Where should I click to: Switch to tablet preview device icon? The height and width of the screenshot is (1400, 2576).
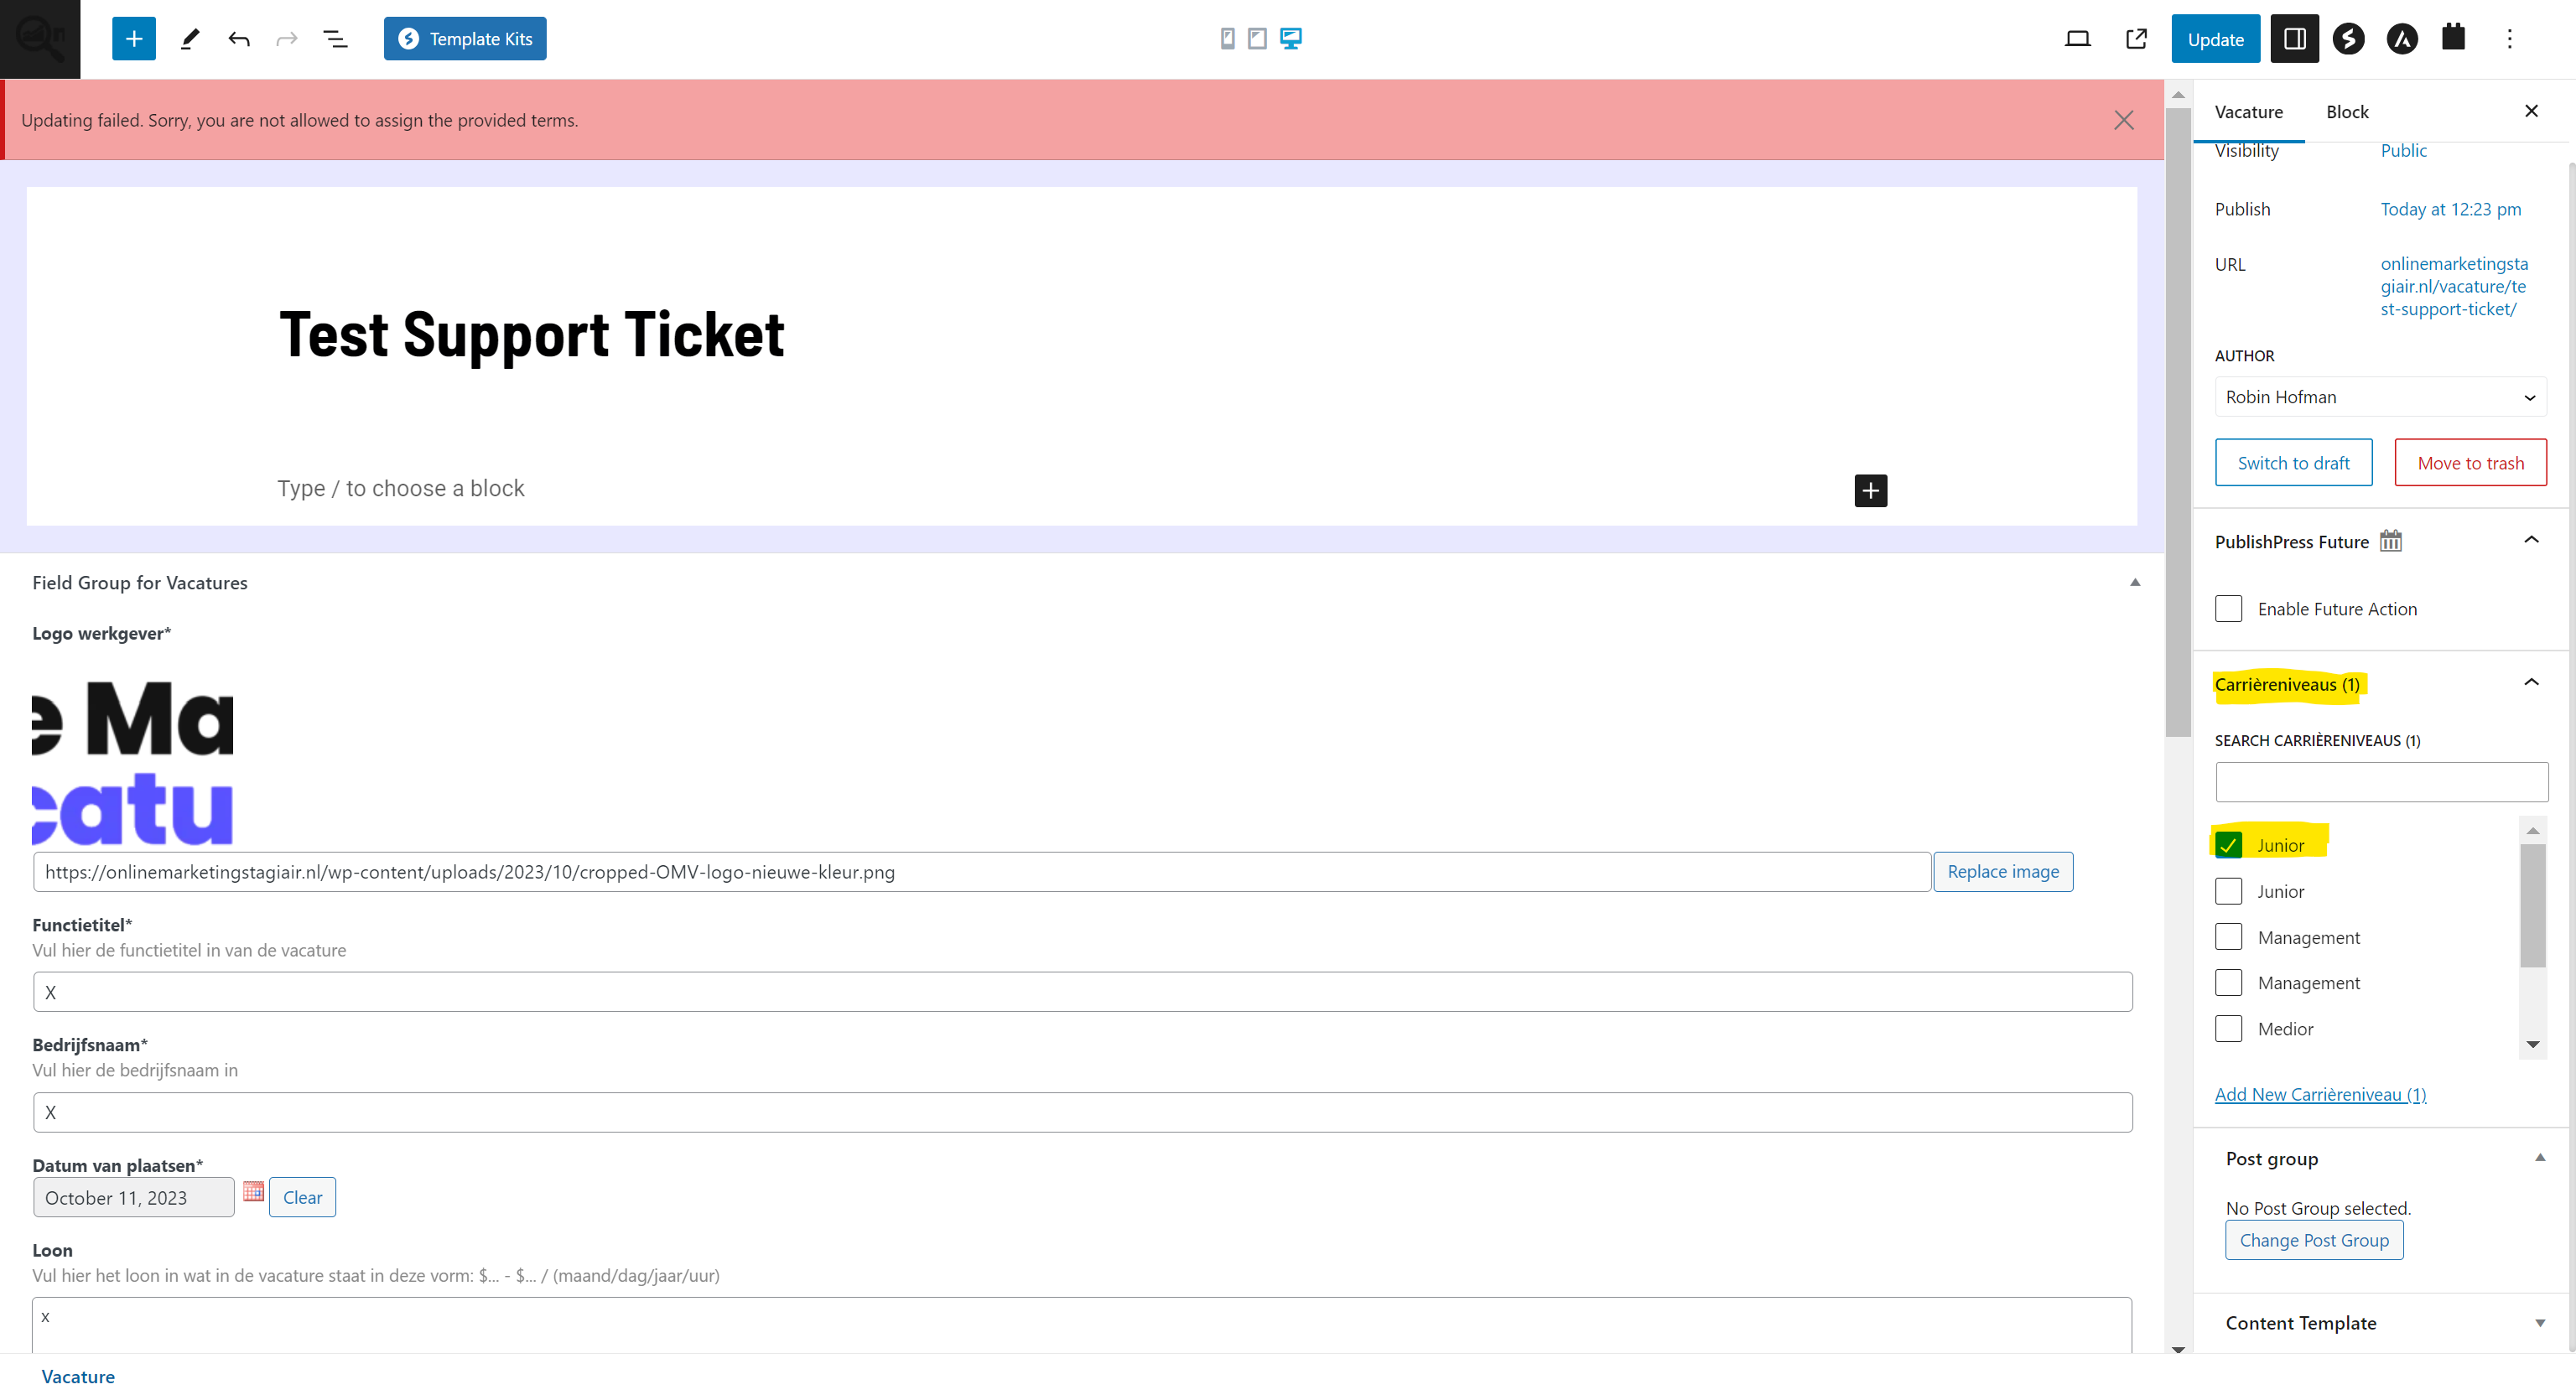coord(1257,39)
